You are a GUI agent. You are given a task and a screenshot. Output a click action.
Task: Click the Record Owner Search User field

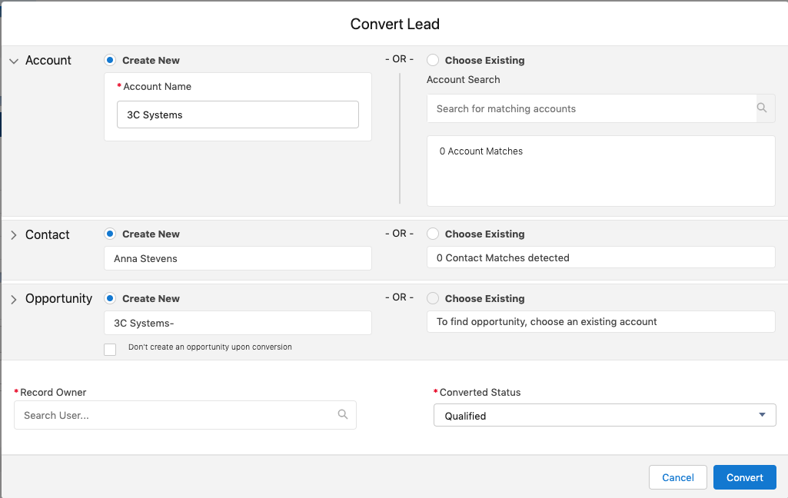(185, 415)
